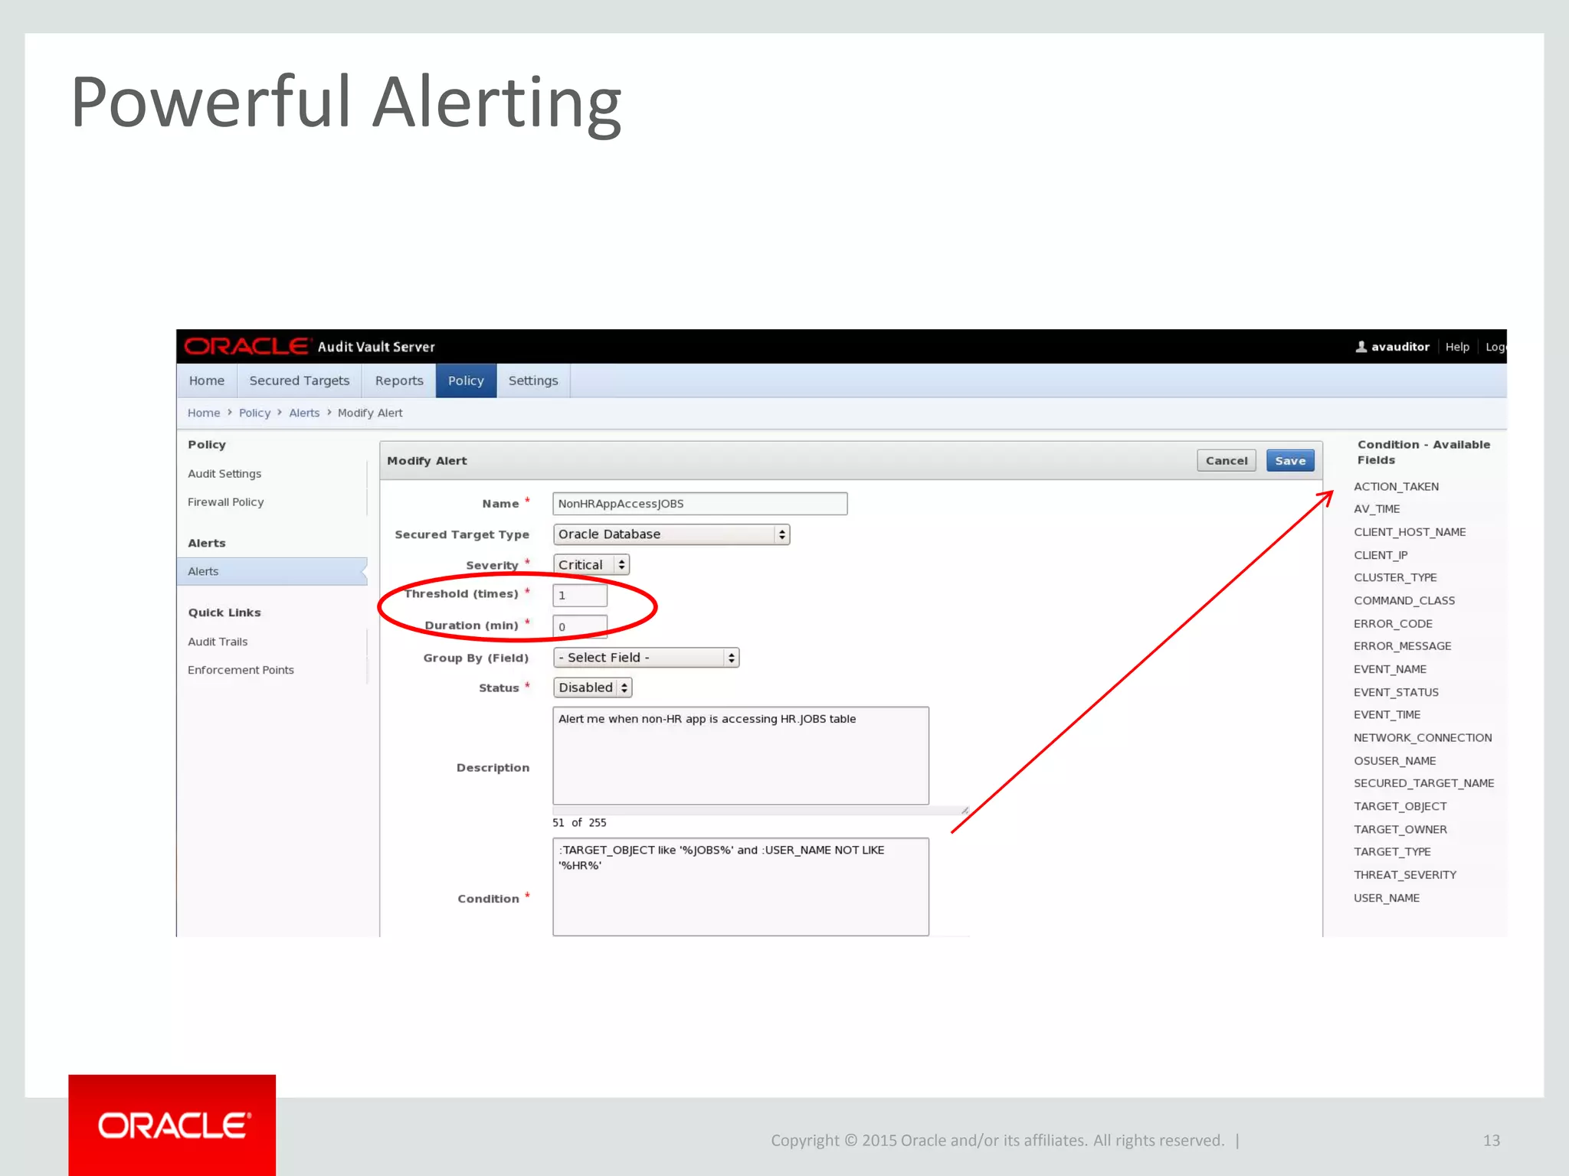The image size is (1569, 1176).
Task: Click CLIENT_HOST_NAME available field
Action: tap(1410, 532)
